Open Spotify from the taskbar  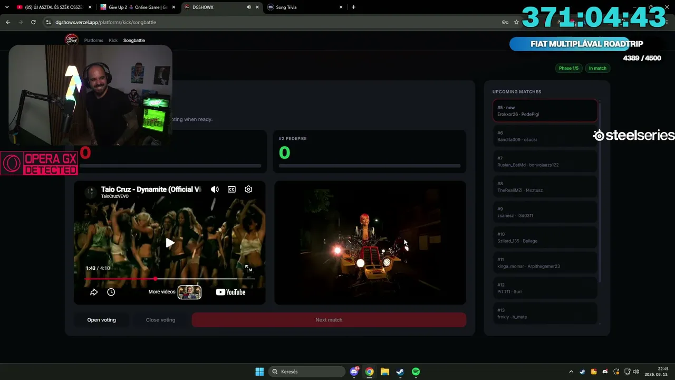(416, 372)
